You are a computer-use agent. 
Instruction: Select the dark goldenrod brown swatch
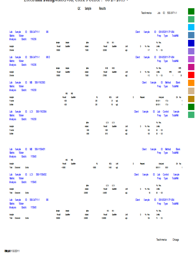pyautogui.click(x=191, y=99)
